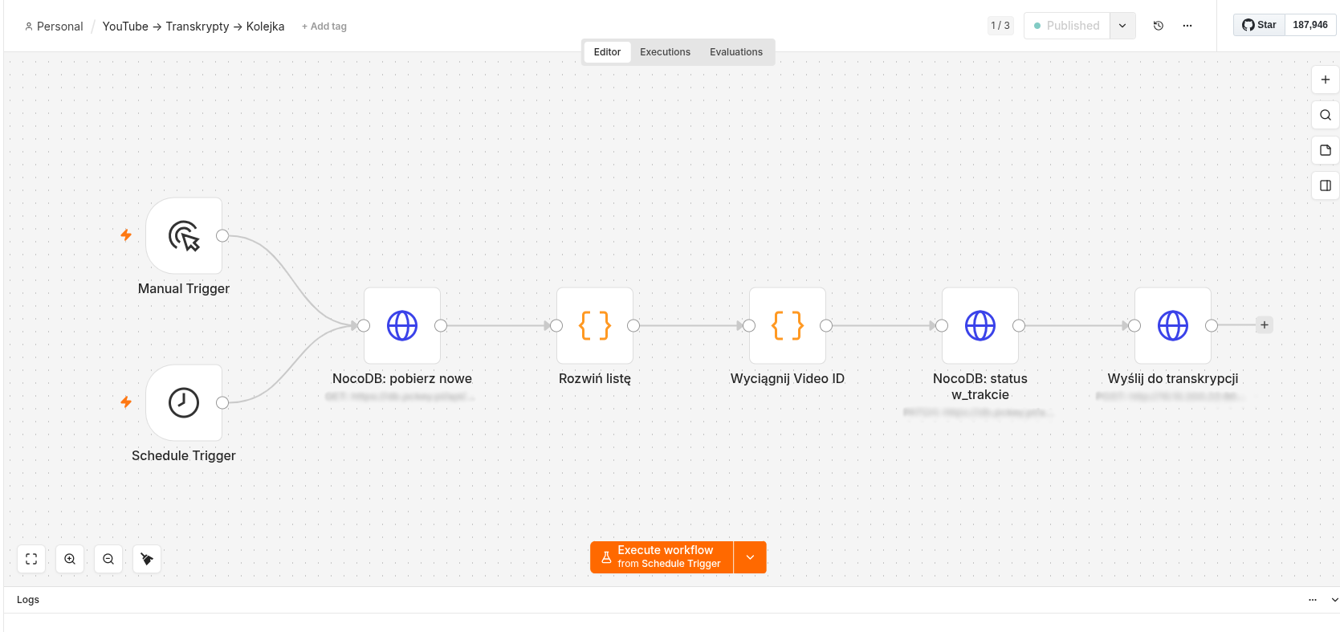Fit workflow to view
The height and width of the screenshot is (632, 1340).
[31, 559]
